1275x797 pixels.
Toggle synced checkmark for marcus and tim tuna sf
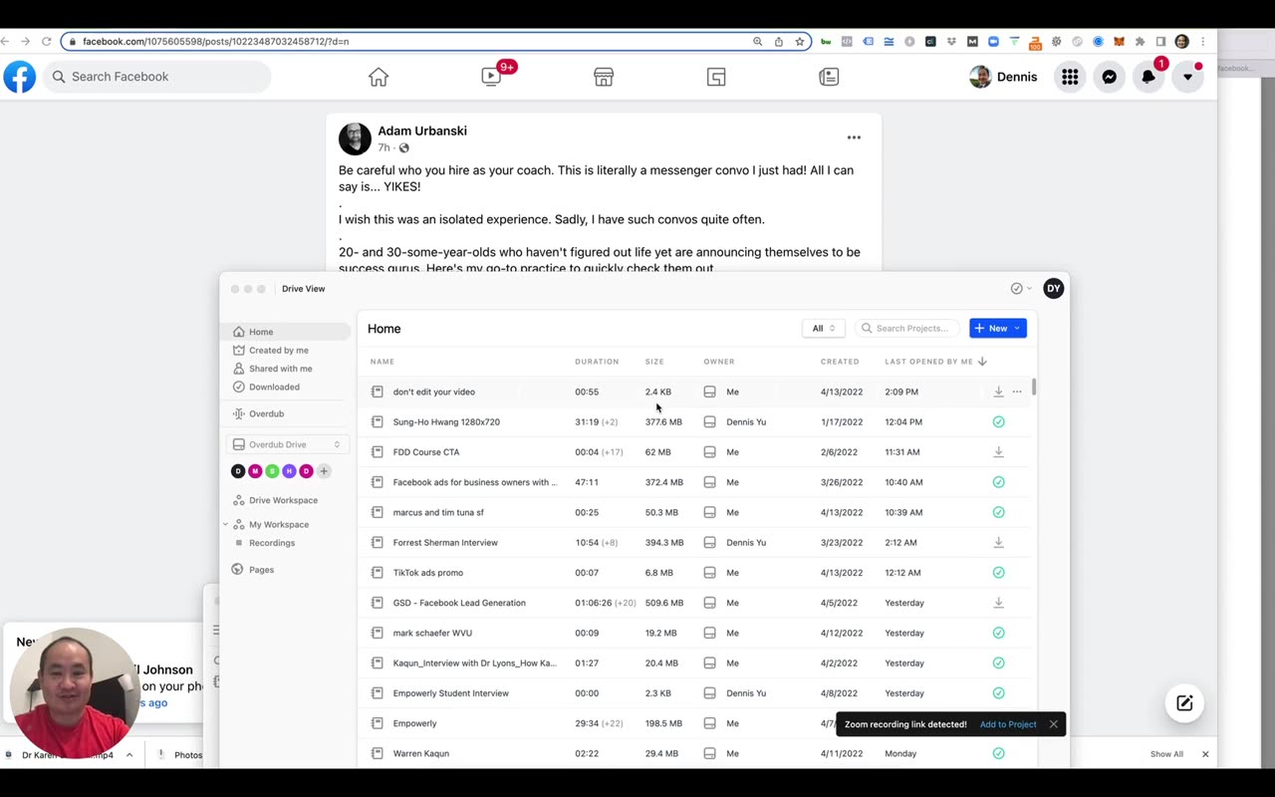tap(998, 512)
